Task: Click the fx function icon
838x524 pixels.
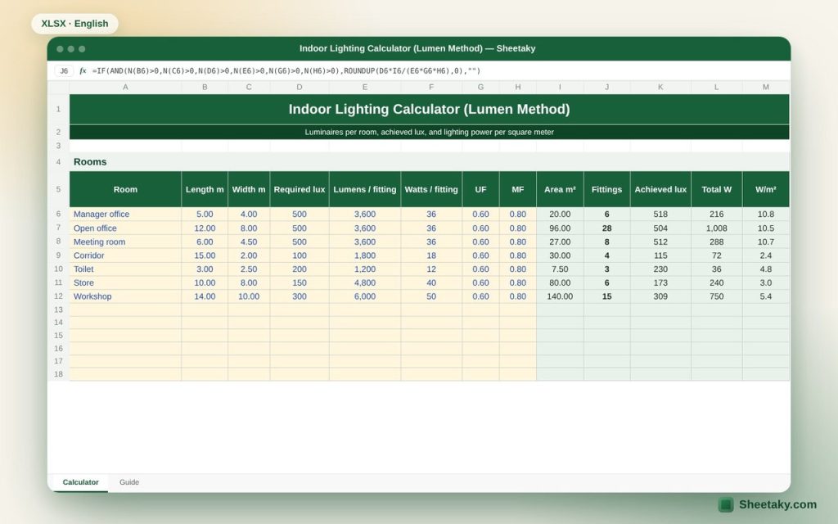Action: tap(83, 70)
